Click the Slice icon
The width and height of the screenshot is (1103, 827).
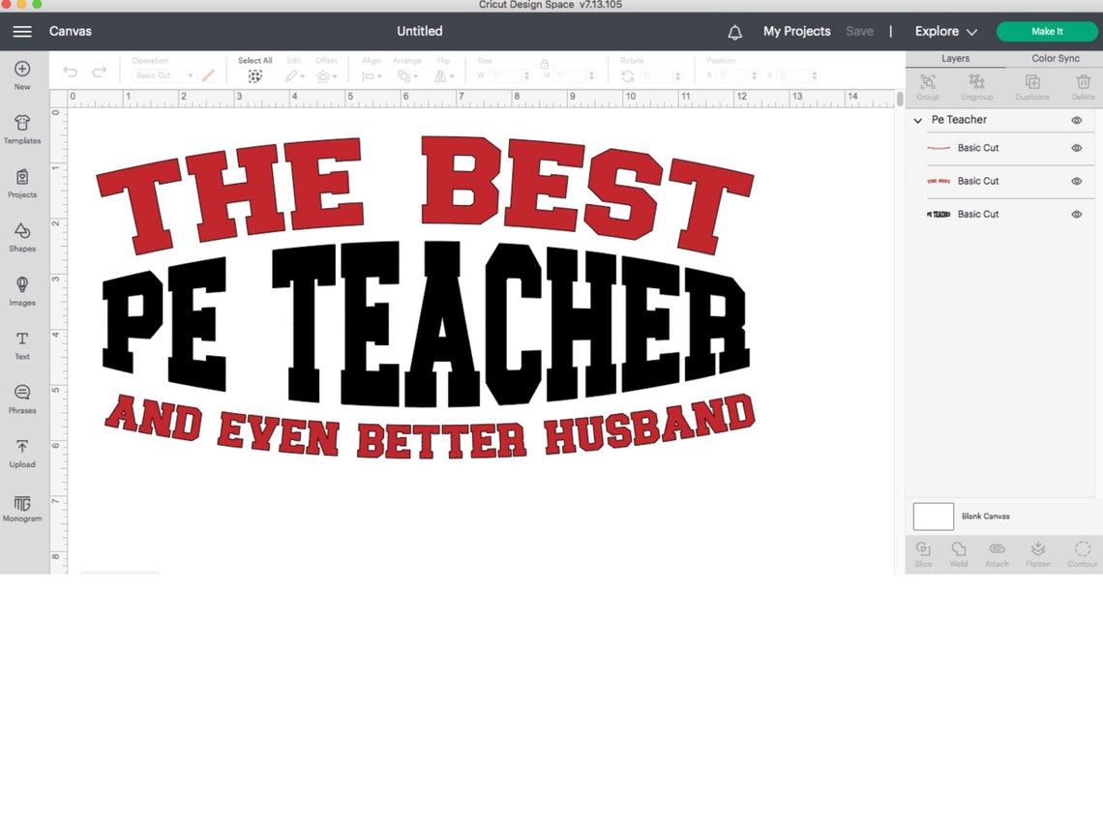(923, 552)
